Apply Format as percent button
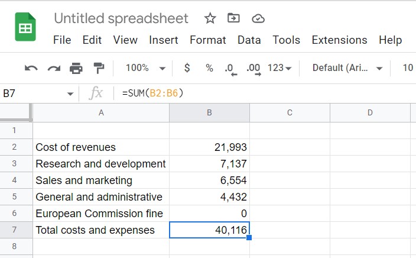The height and width of the screenshot is (258, 416). [x=209, y=68]
